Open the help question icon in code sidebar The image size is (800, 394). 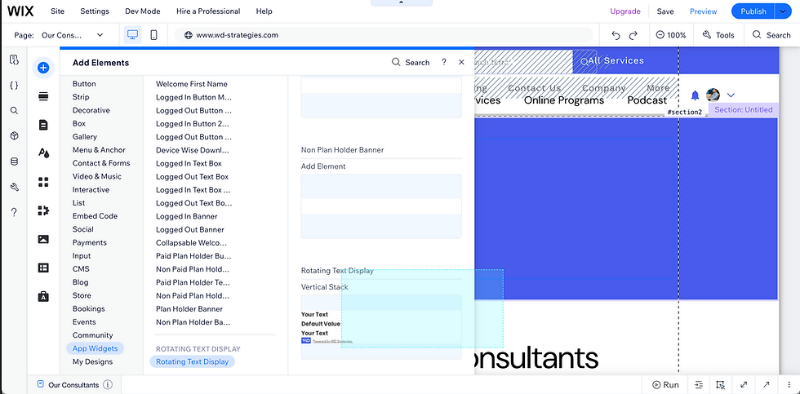(x=15, y=212)
